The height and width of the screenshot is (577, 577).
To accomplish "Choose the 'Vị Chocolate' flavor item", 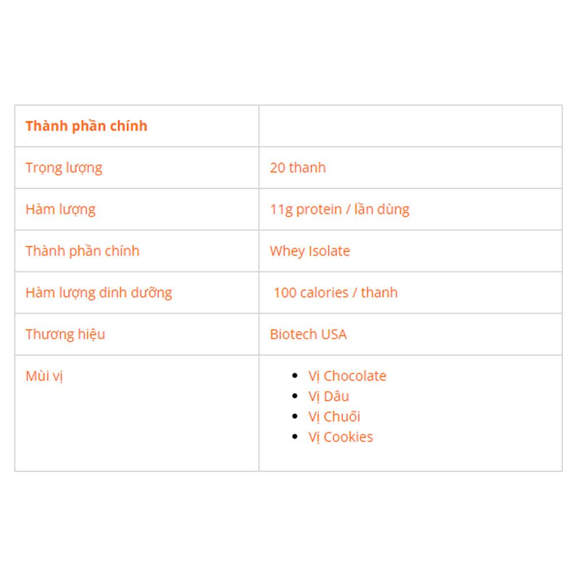I will tap(347, 376).
